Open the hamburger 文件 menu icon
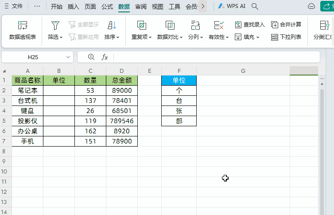 click(x=7, y=6)
